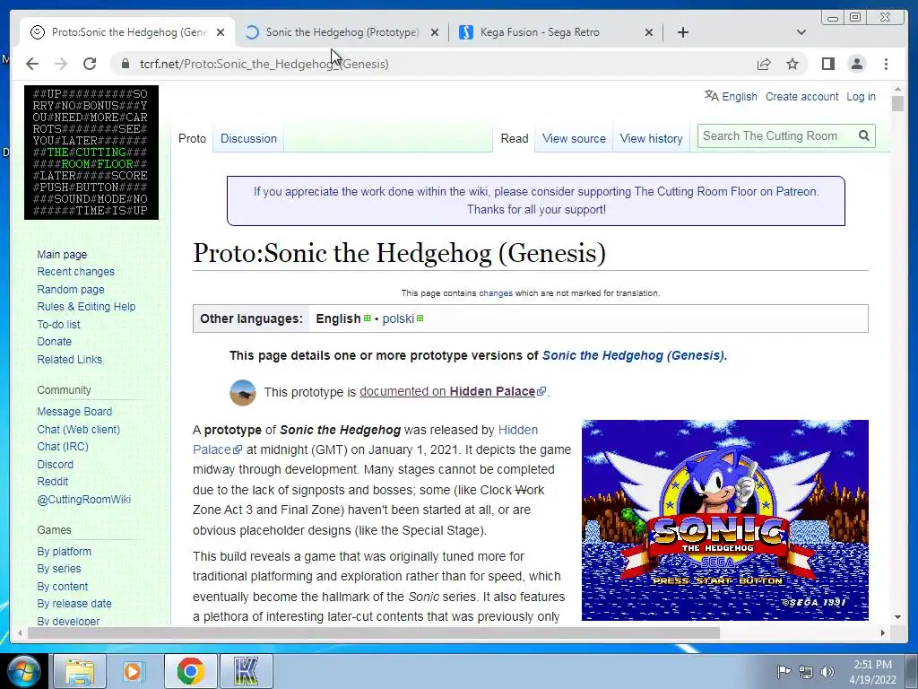The width and height of the screenshot is (918, 689).
Task: Browse games By release date
Action: (x=74, y=604)
